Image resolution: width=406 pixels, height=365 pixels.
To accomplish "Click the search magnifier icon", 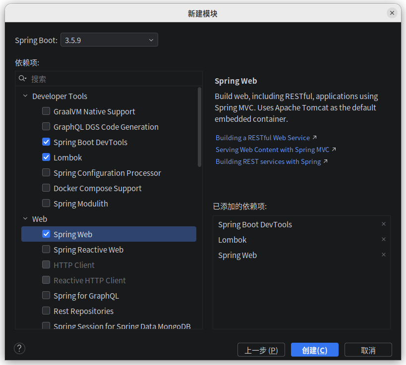I will pyautogui.click(x=22, y=78).
